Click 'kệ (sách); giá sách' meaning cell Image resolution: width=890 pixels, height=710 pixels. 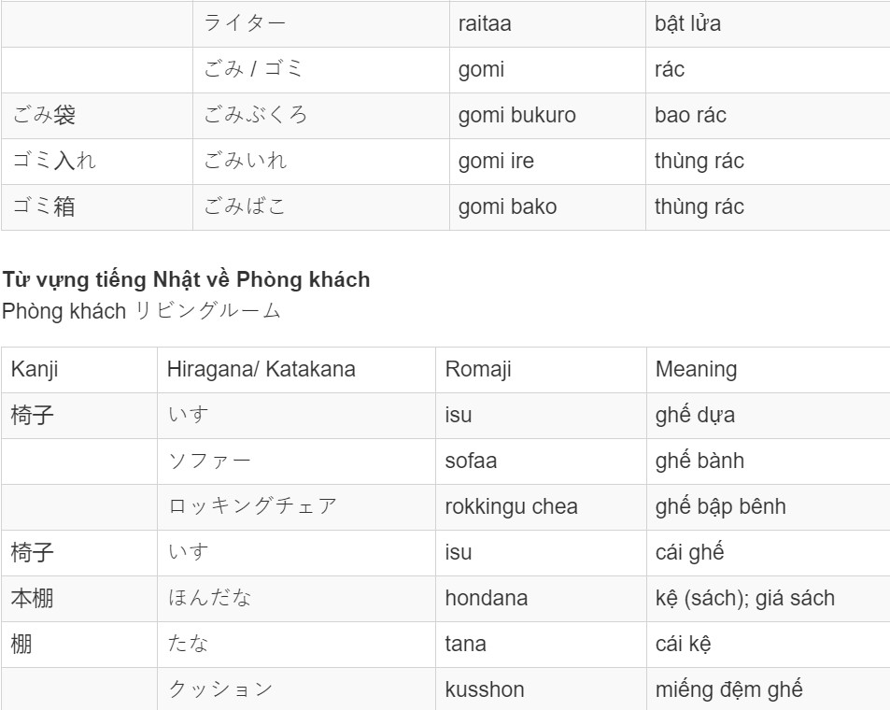pos(769,599)
